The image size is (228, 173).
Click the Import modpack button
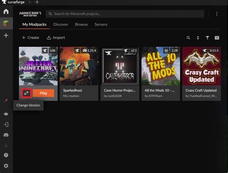click(x=56, y=37)
